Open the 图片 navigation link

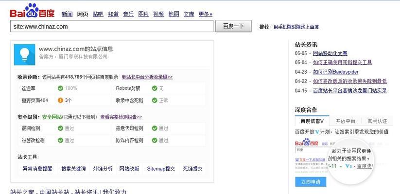pos(144,14)
